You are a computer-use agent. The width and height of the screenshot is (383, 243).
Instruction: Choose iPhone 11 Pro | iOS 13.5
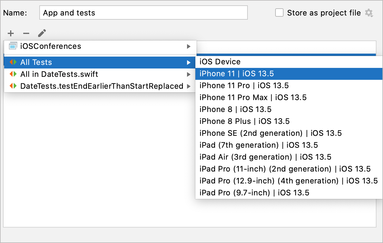289,86
